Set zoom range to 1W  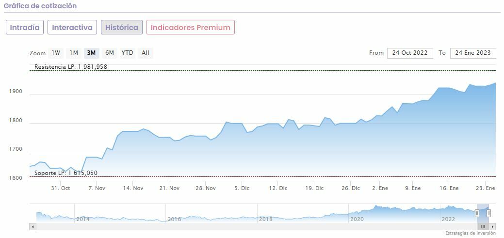[56, 53]
